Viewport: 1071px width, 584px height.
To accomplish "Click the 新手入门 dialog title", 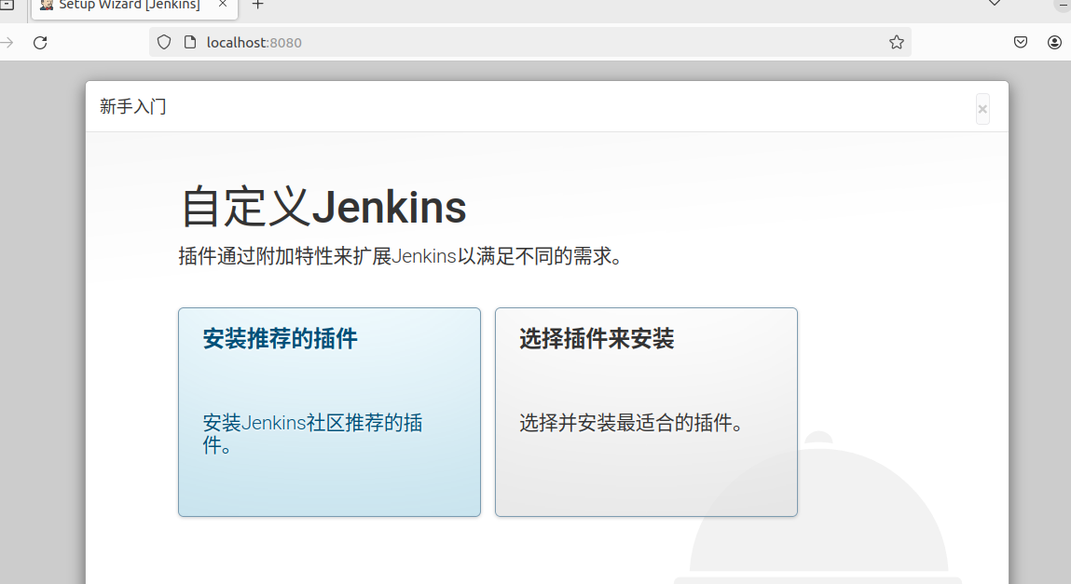I will click(x=132, y=106).
